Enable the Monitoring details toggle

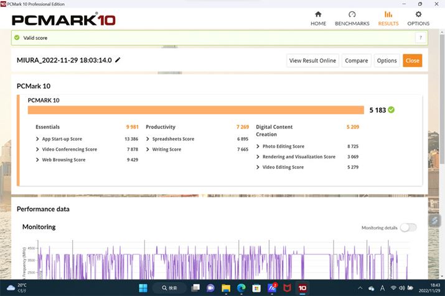point(408,228)
